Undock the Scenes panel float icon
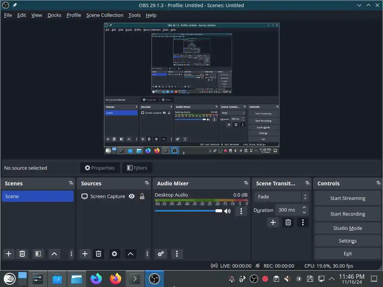383x287 pixels. (71, 183)
